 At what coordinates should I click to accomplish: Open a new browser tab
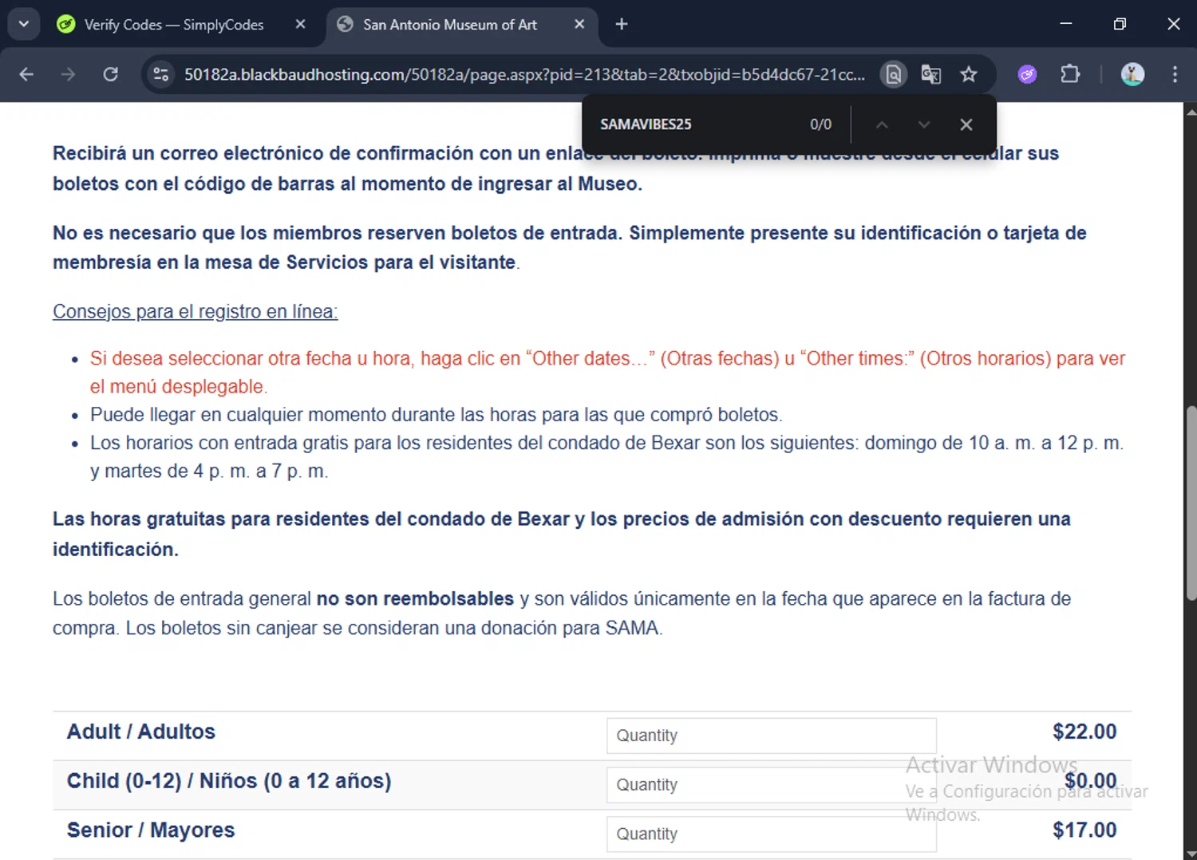click(x=622, y=25)
